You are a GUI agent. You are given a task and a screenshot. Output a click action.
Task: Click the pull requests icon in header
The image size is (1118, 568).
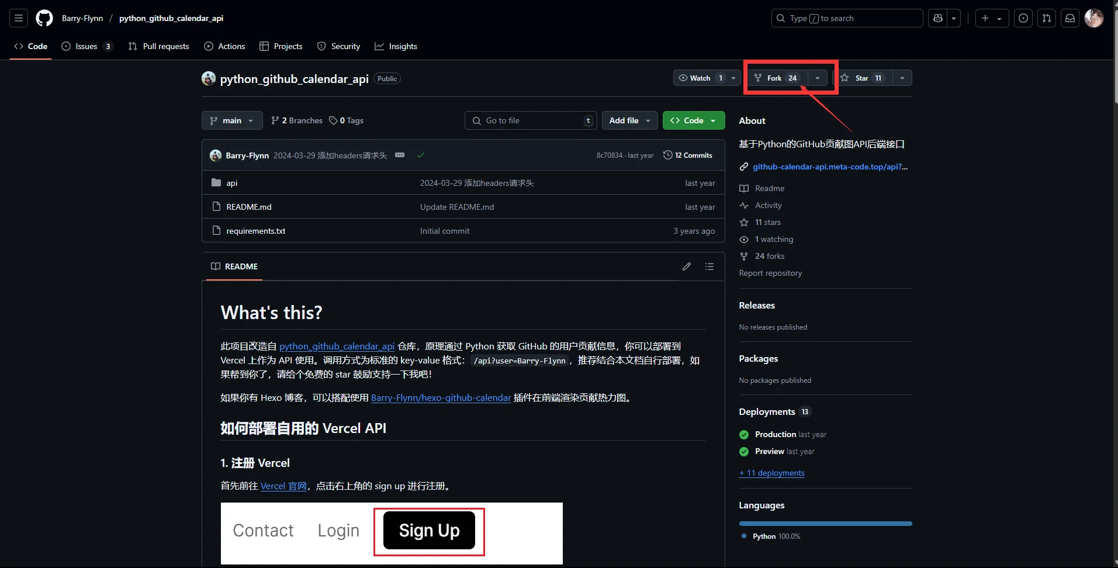pyautogui.click(x=1047, y=18)
